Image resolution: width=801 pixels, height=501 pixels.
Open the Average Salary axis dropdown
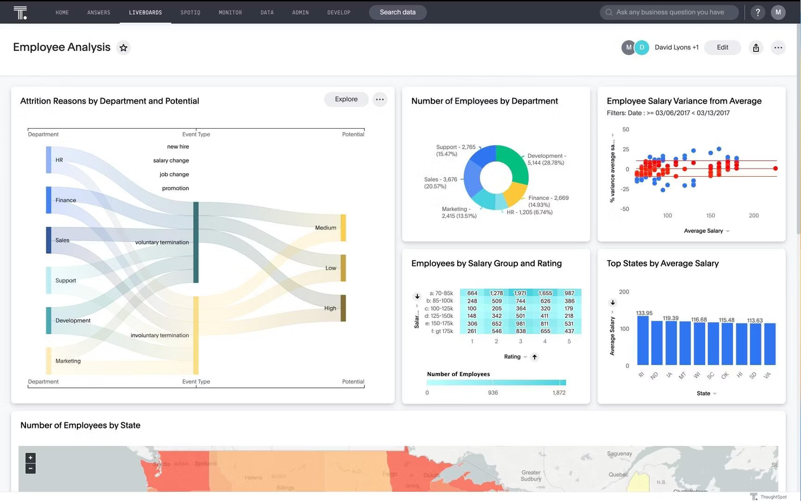pyautogui.click(x=706, y=231)
